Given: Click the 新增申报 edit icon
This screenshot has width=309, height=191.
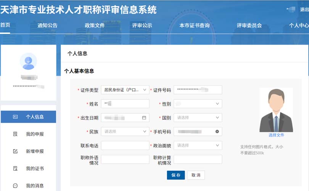Looking at the screenshot, I should point(15,151).
